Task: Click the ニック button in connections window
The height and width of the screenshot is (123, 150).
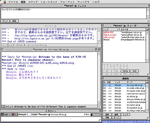Action: point(125,114)
